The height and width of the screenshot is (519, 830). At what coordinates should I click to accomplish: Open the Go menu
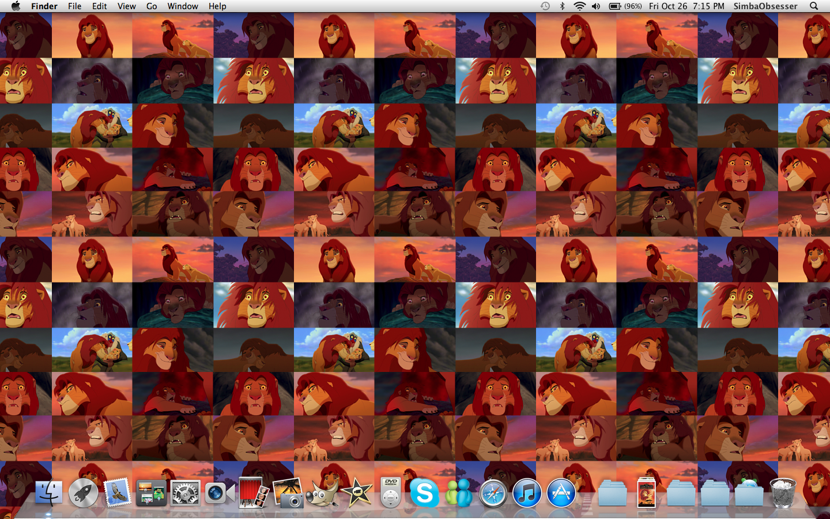point(152,6)
